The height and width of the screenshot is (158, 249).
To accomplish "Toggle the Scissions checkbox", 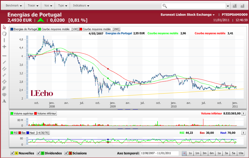I will pyautogui.click(x=66, y=153).
